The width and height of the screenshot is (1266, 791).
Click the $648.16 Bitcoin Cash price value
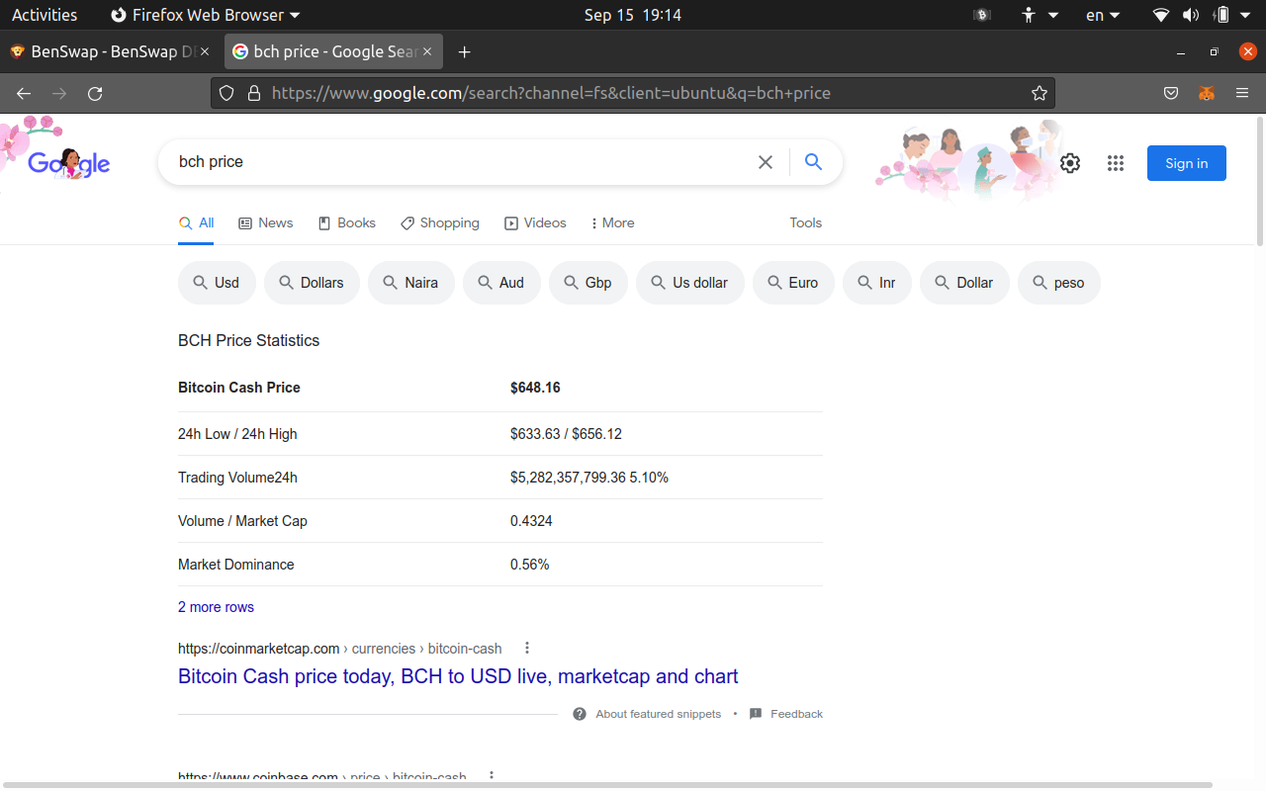(x=535, y=388)
